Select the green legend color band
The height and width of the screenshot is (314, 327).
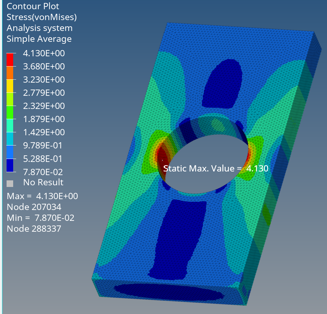[x=10, y=112]
